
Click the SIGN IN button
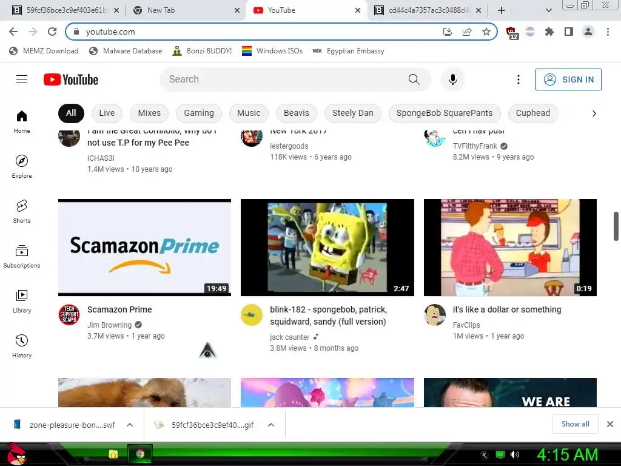point(568,79)
